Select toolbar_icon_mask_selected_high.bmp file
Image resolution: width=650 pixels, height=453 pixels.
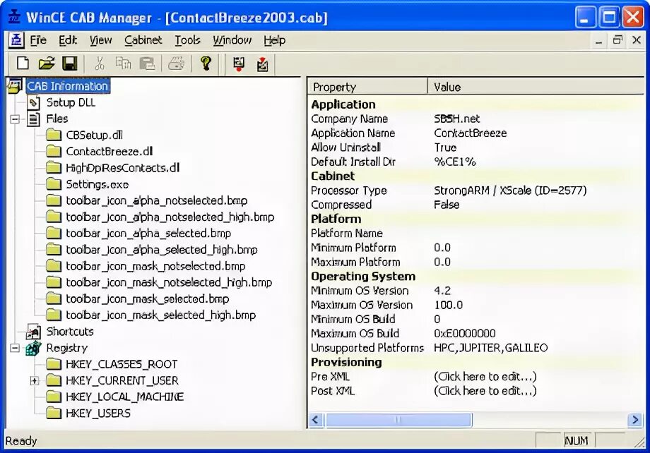(161, 315)
